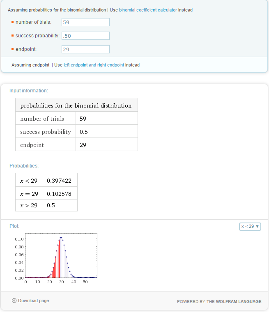This screenshot has height=312, width=269.
Task: Select the endpoint input field
Action: (x=85, y=49)
